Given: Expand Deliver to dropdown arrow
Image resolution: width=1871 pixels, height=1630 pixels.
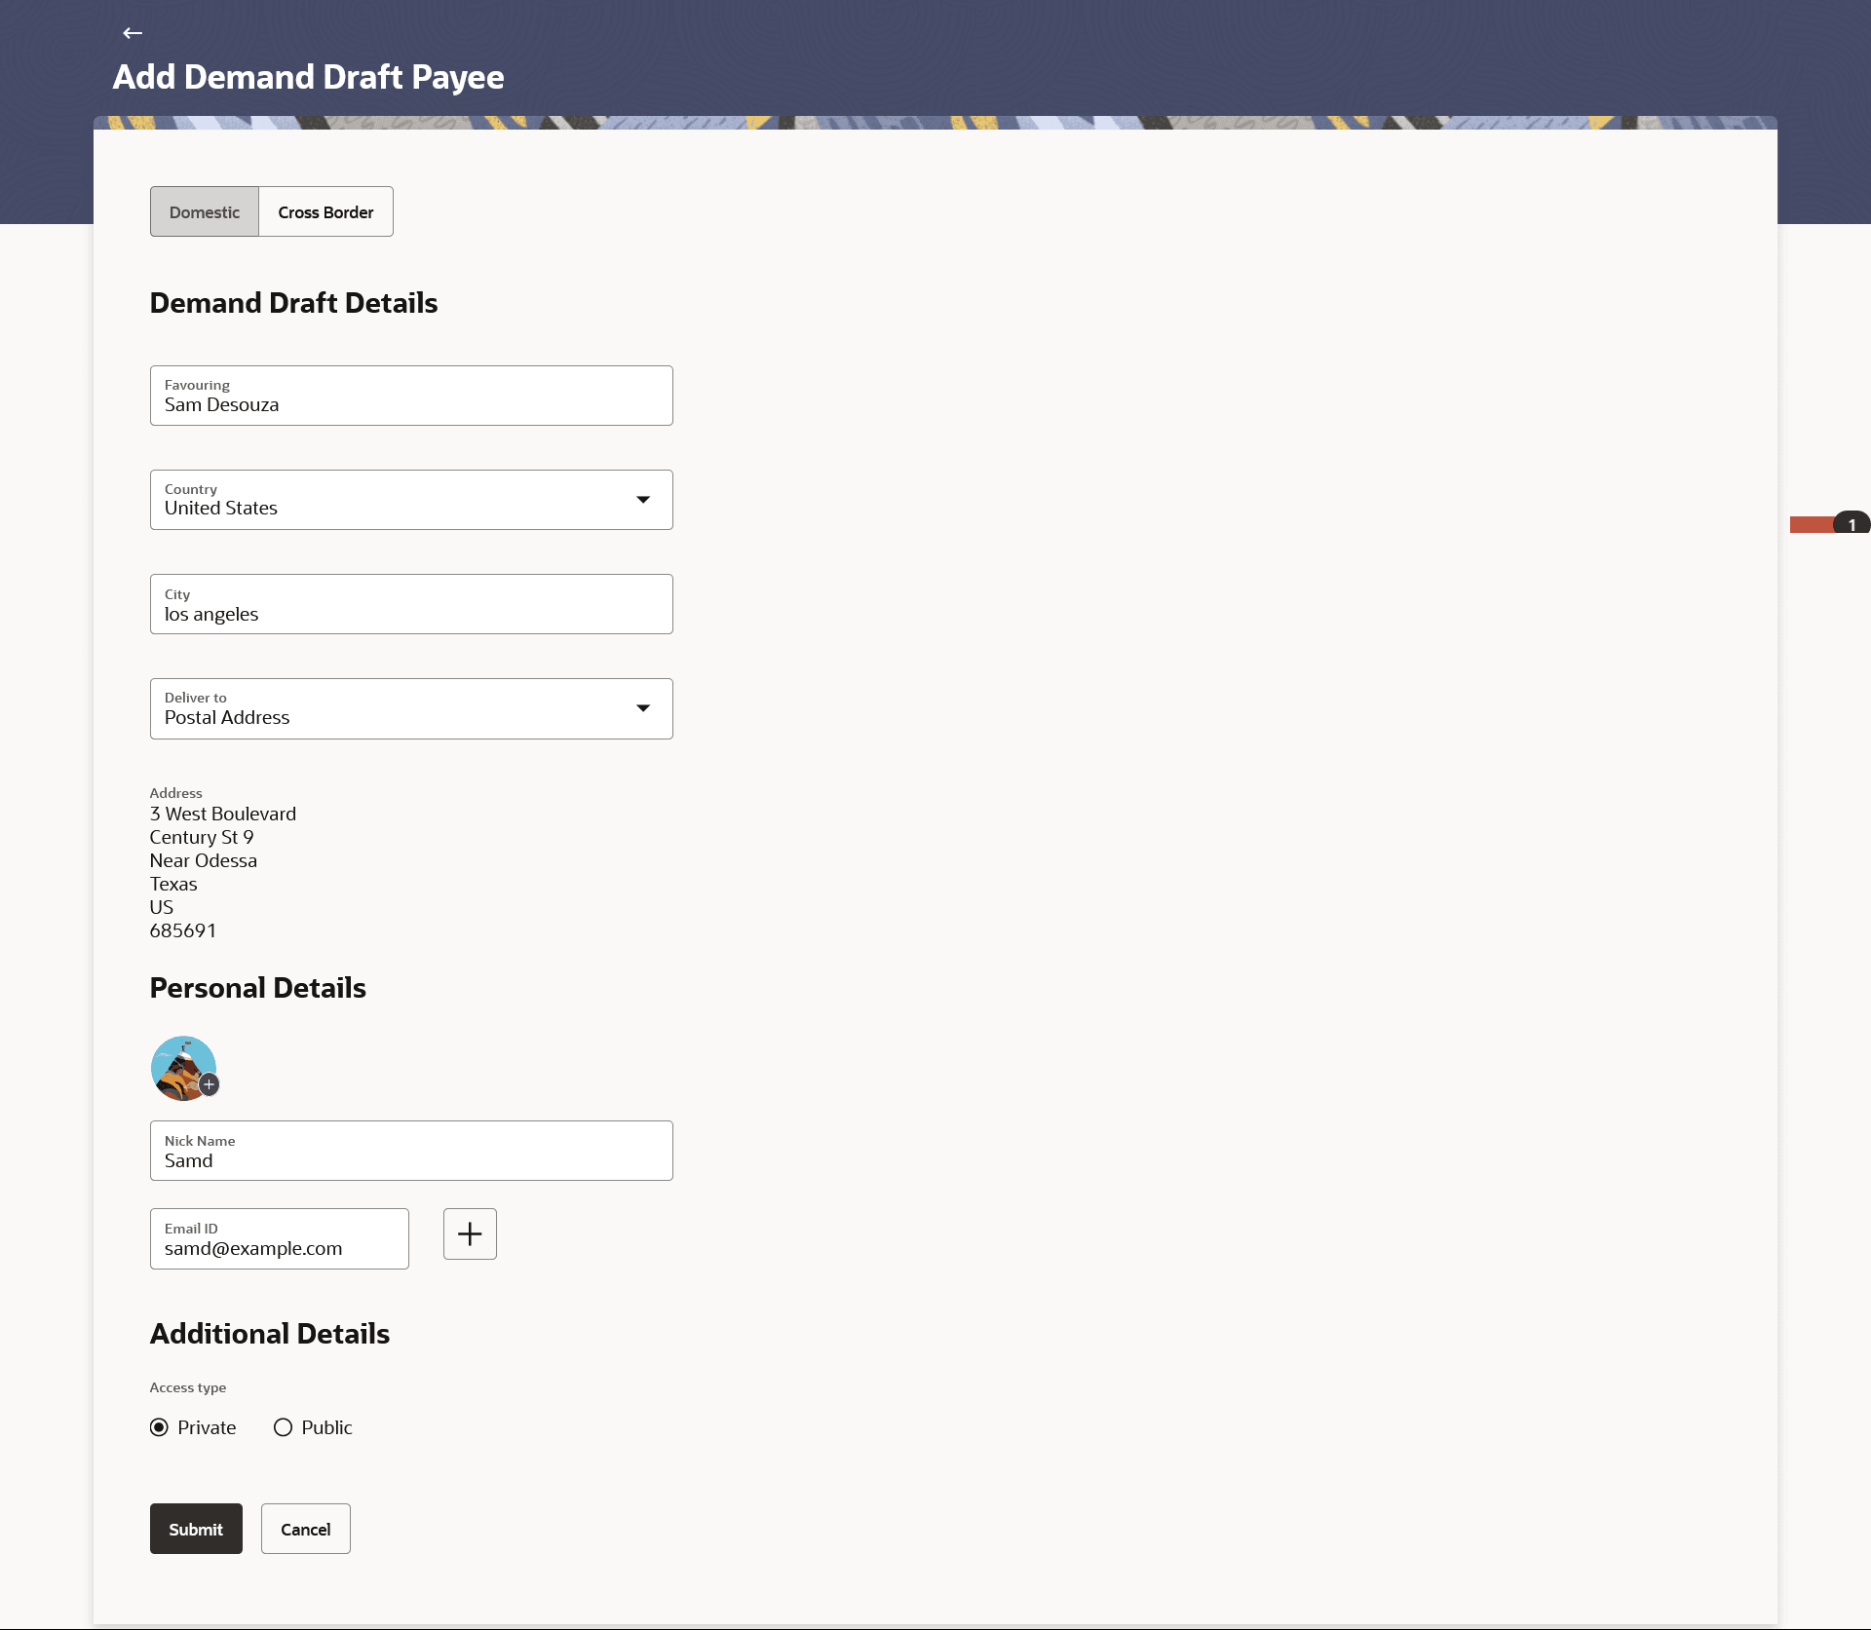Looking at the screenshot, I should click(x=643, y=708).
